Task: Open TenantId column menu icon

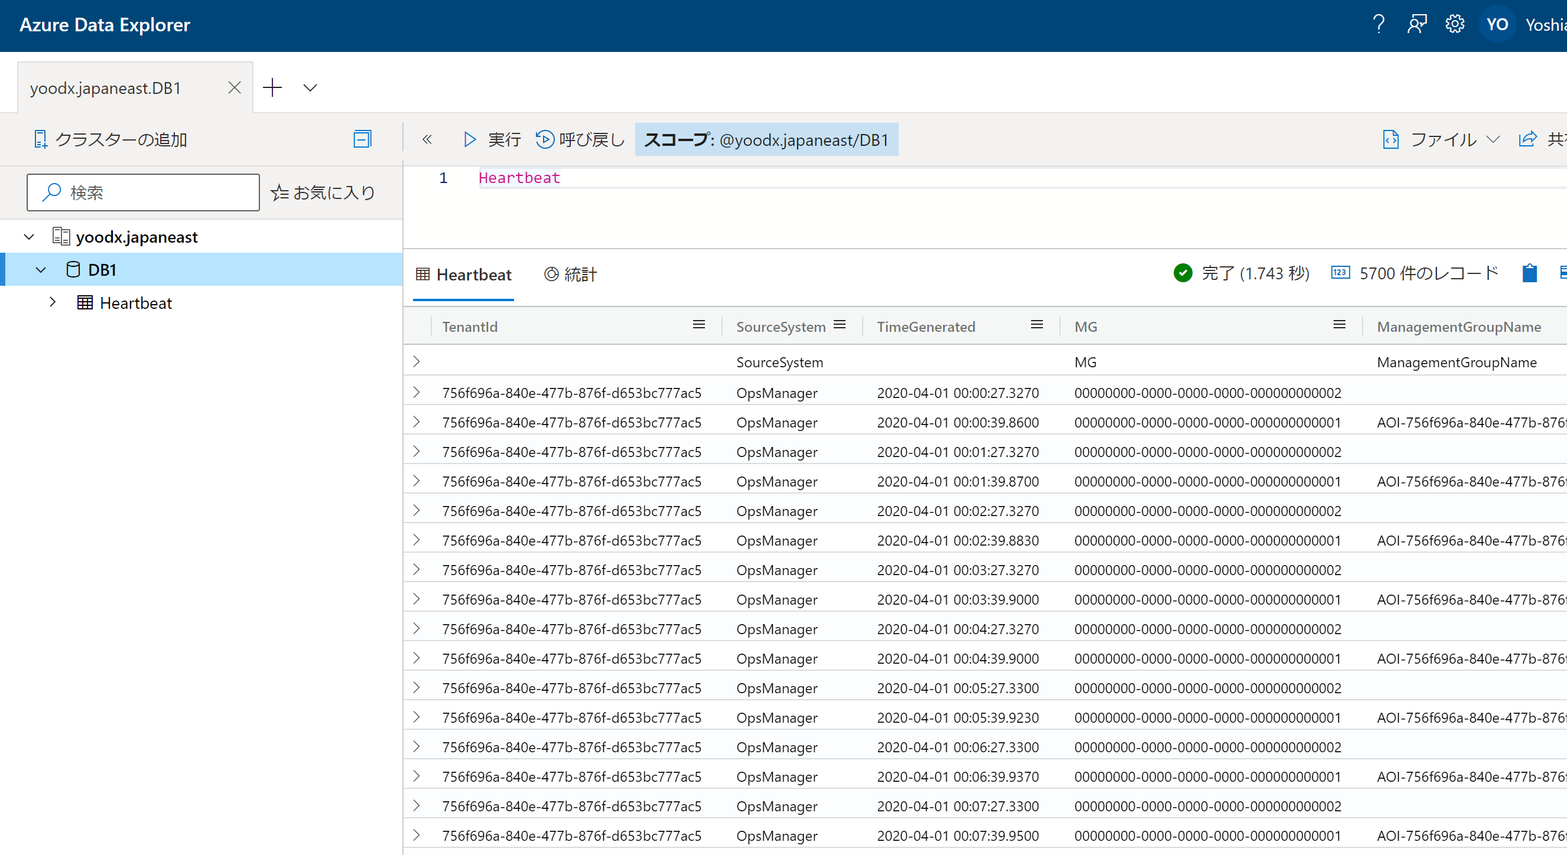Action: tap(699, 325)
